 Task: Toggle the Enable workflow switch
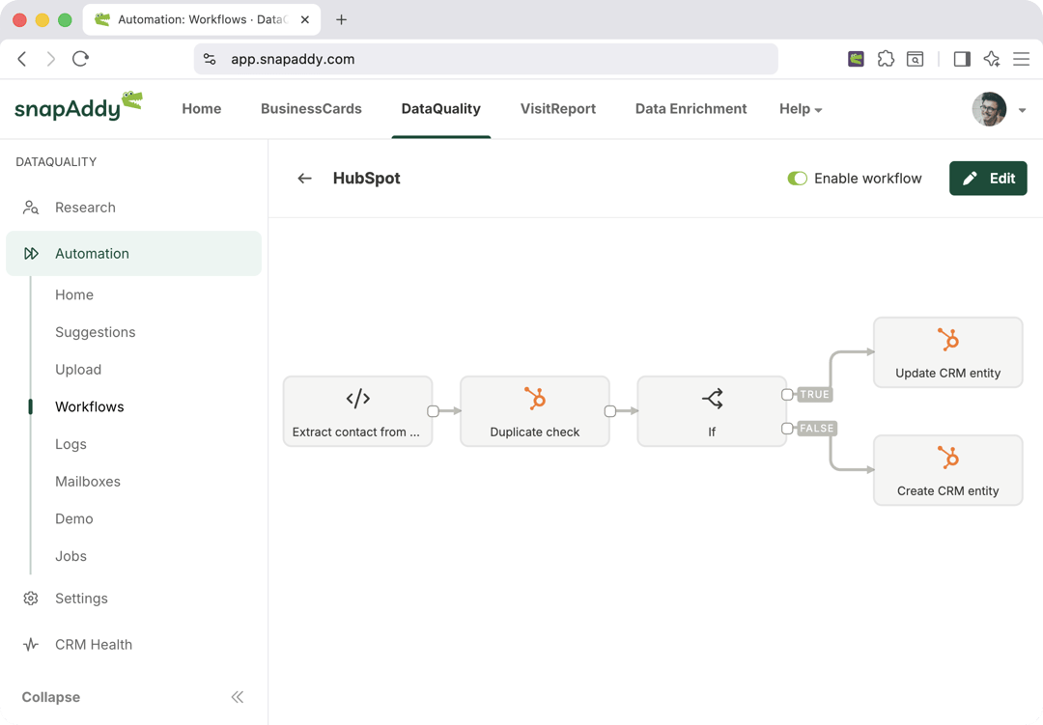tap(797, 179)
